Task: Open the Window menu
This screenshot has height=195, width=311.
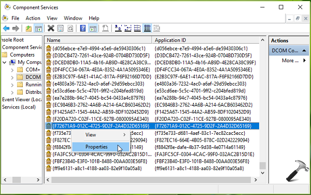Action: pyautogui.click(x=73, y=18)
